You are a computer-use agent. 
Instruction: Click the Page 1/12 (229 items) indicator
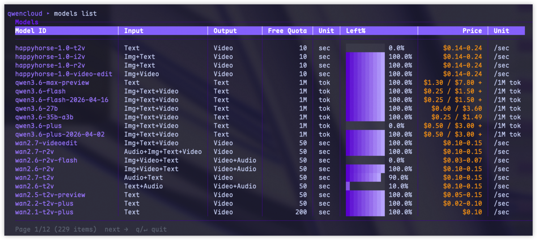coord(56,229)
